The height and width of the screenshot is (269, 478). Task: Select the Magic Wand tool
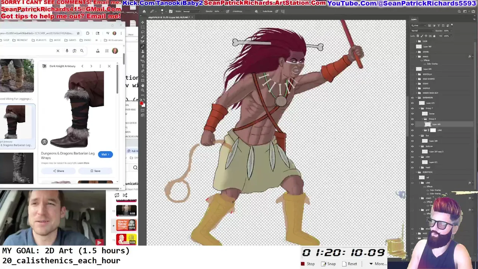click(x=143, y=37)
